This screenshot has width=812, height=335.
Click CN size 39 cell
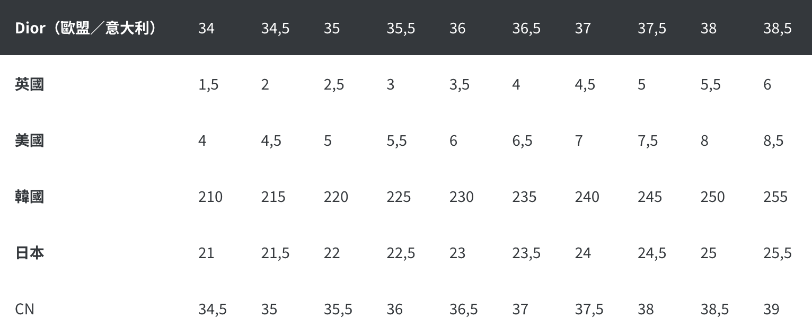pyautogui.click(x=771, y=309)
